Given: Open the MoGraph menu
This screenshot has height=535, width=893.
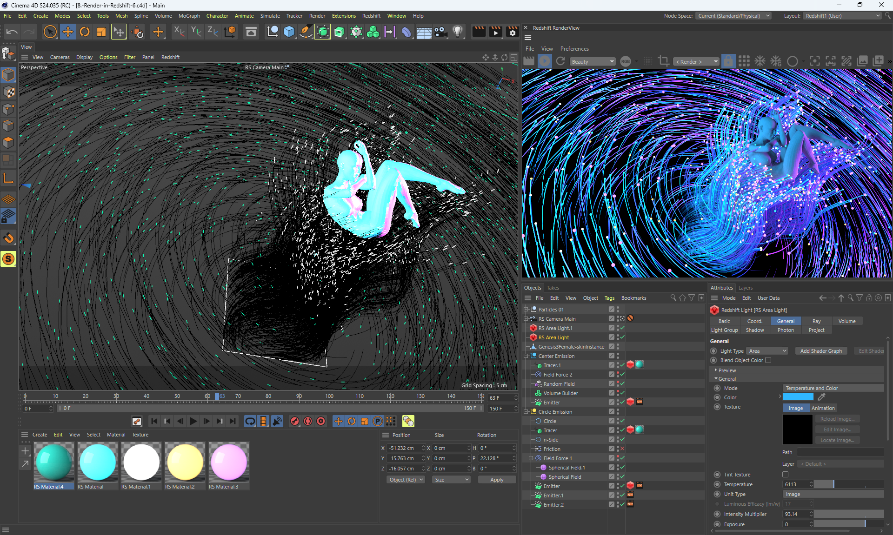Looking at the screenshot, I should [189, 16].
